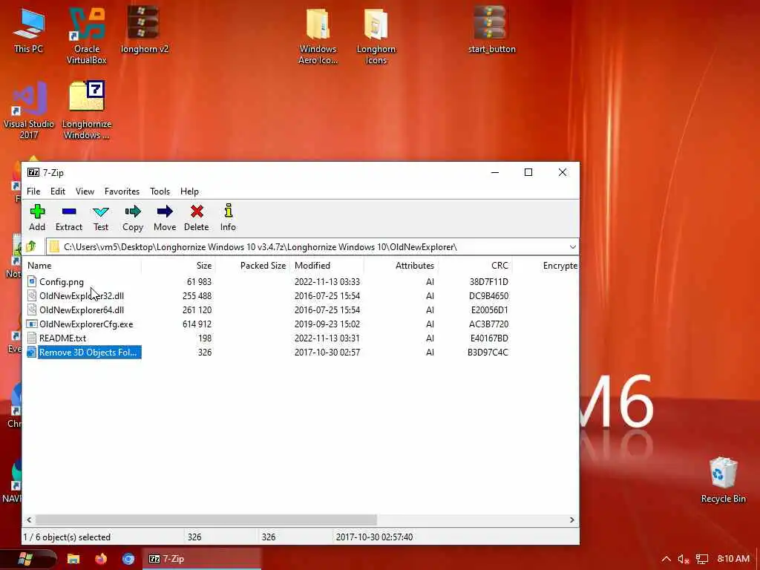Viewport: 760px width, 570px height.
Task: Select the Longhorn Icons desktop folder
Action: point(376,35)
